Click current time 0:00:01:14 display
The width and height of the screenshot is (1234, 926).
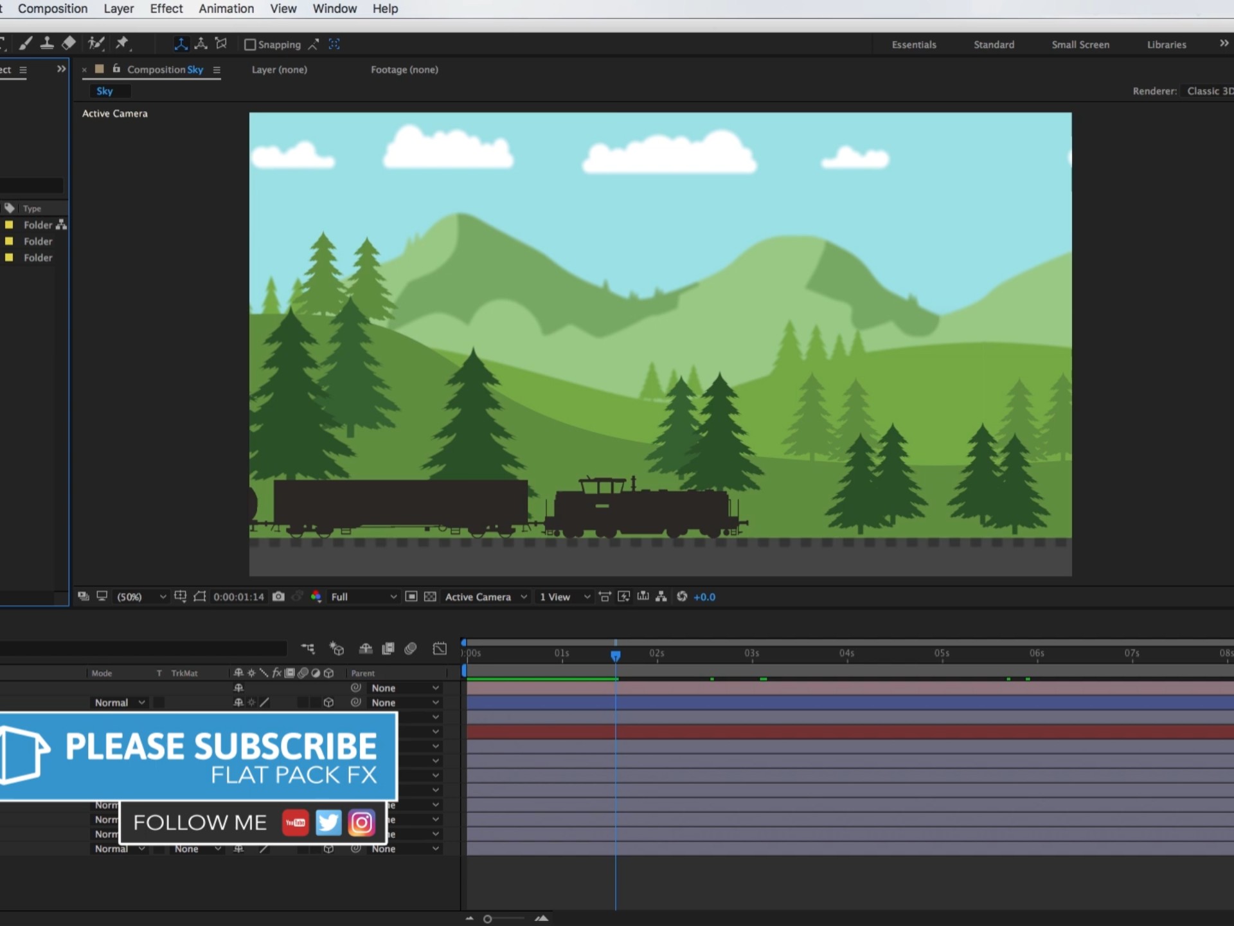(x=238, y=597)
